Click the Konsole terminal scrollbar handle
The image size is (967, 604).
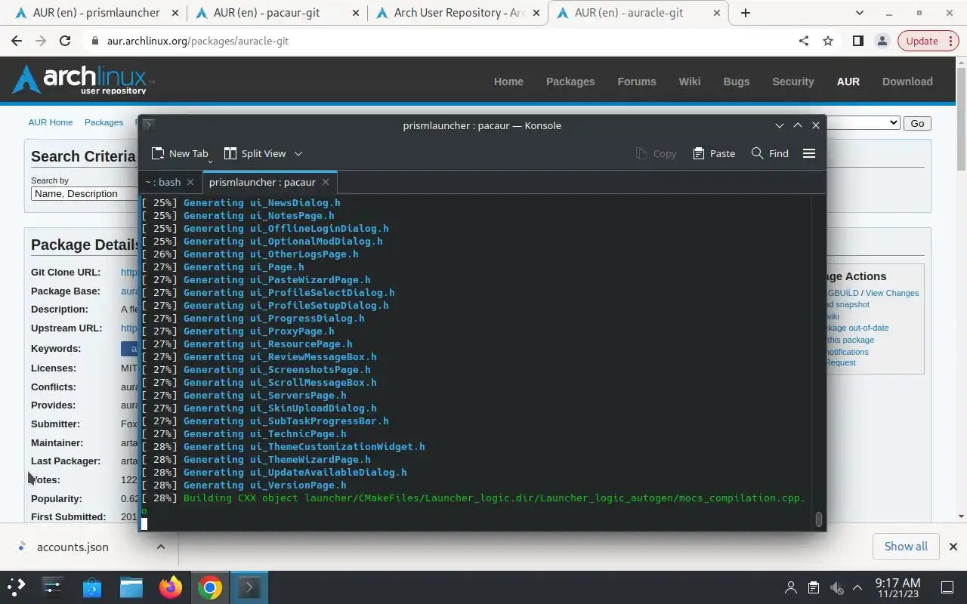(x=819, y=519)
